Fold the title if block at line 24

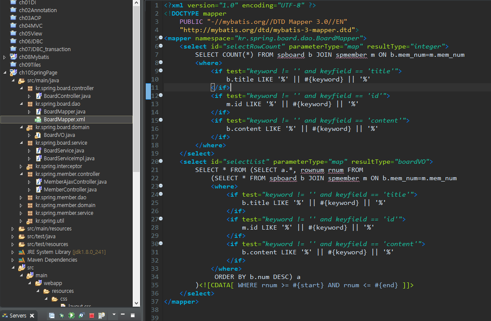tap(160, 194)
